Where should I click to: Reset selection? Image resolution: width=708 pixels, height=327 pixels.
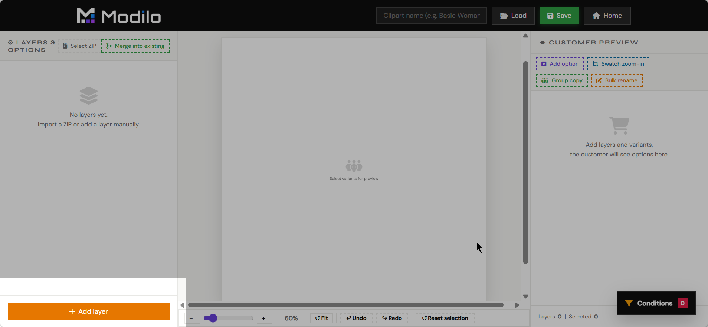(x=445, y=318)
